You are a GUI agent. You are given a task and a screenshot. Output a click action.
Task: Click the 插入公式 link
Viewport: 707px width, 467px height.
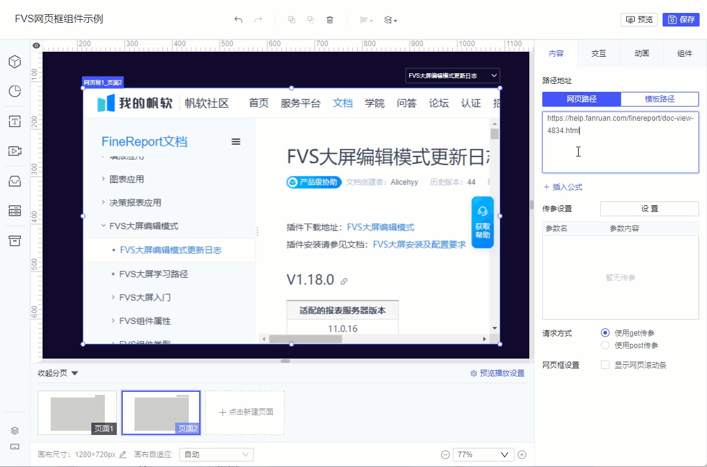pyautogui.click(x=563, y=187)
